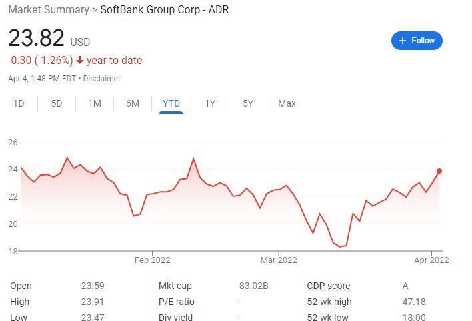Open the Disclaimer link

(x=102, y=78)
